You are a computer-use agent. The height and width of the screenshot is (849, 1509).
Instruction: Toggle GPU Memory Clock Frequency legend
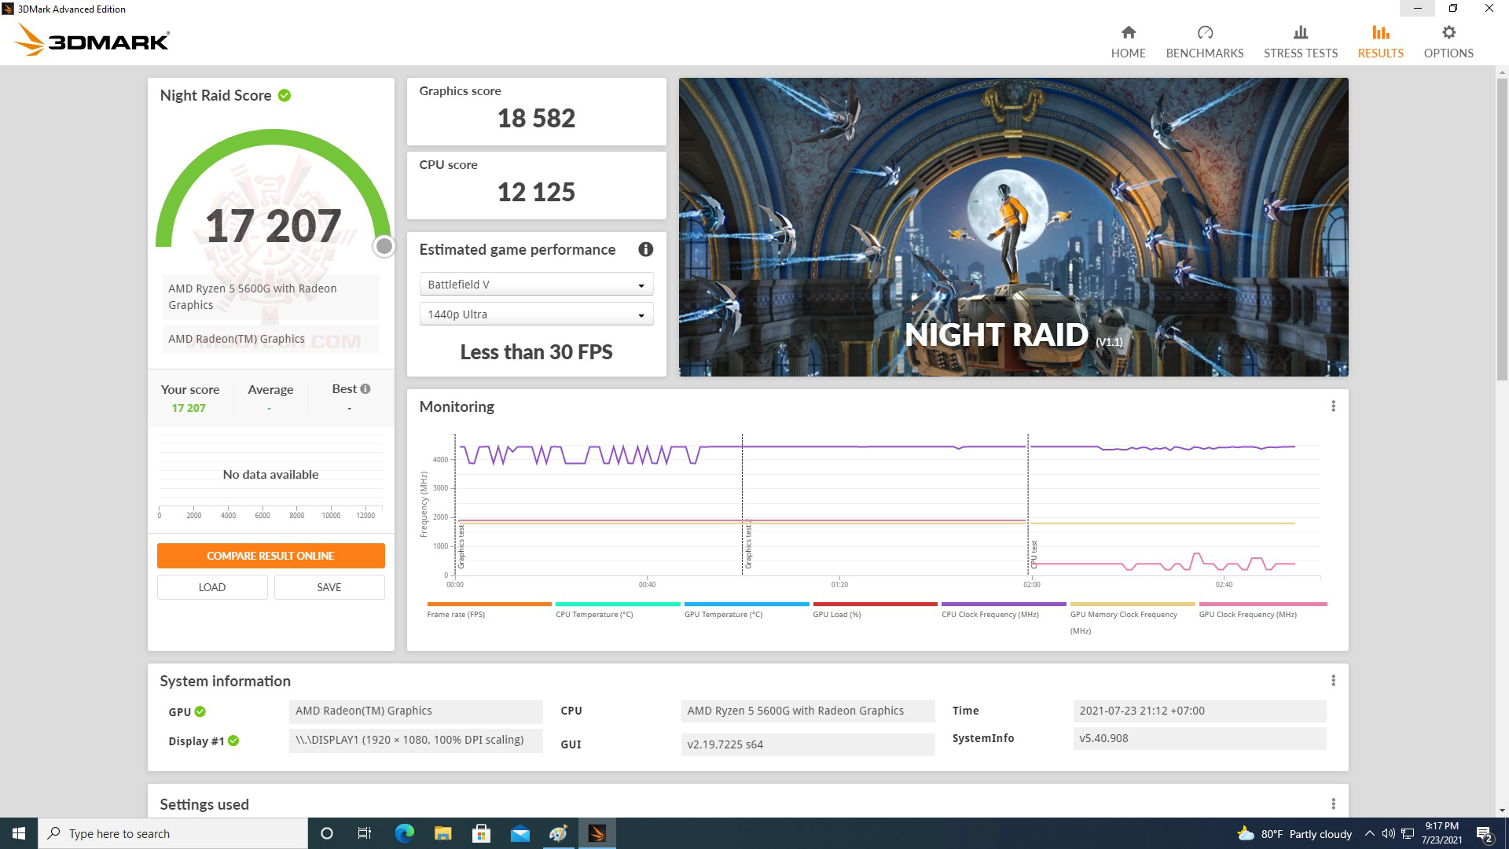click(1123, 614)
